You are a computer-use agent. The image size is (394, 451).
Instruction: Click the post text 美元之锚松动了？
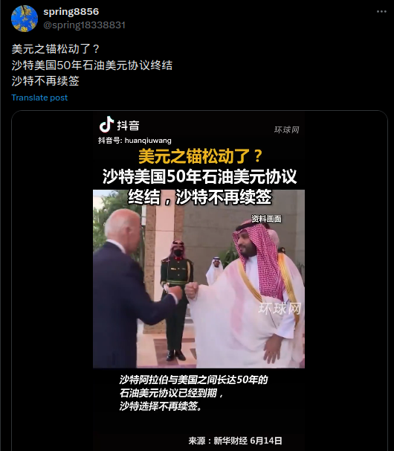pyautogui.click(x=56, y=49)
